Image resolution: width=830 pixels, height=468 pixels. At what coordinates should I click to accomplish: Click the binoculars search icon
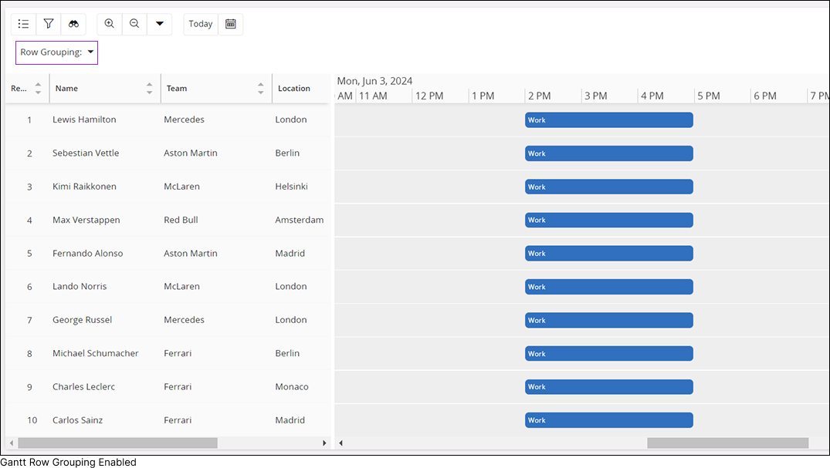(x=73, y=24)
